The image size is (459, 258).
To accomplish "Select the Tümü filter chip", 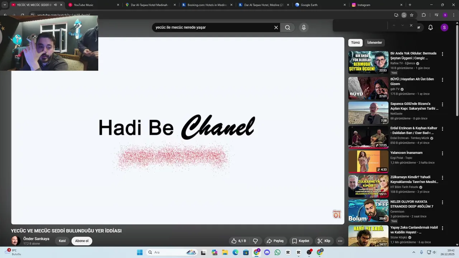I will [355, 43].
